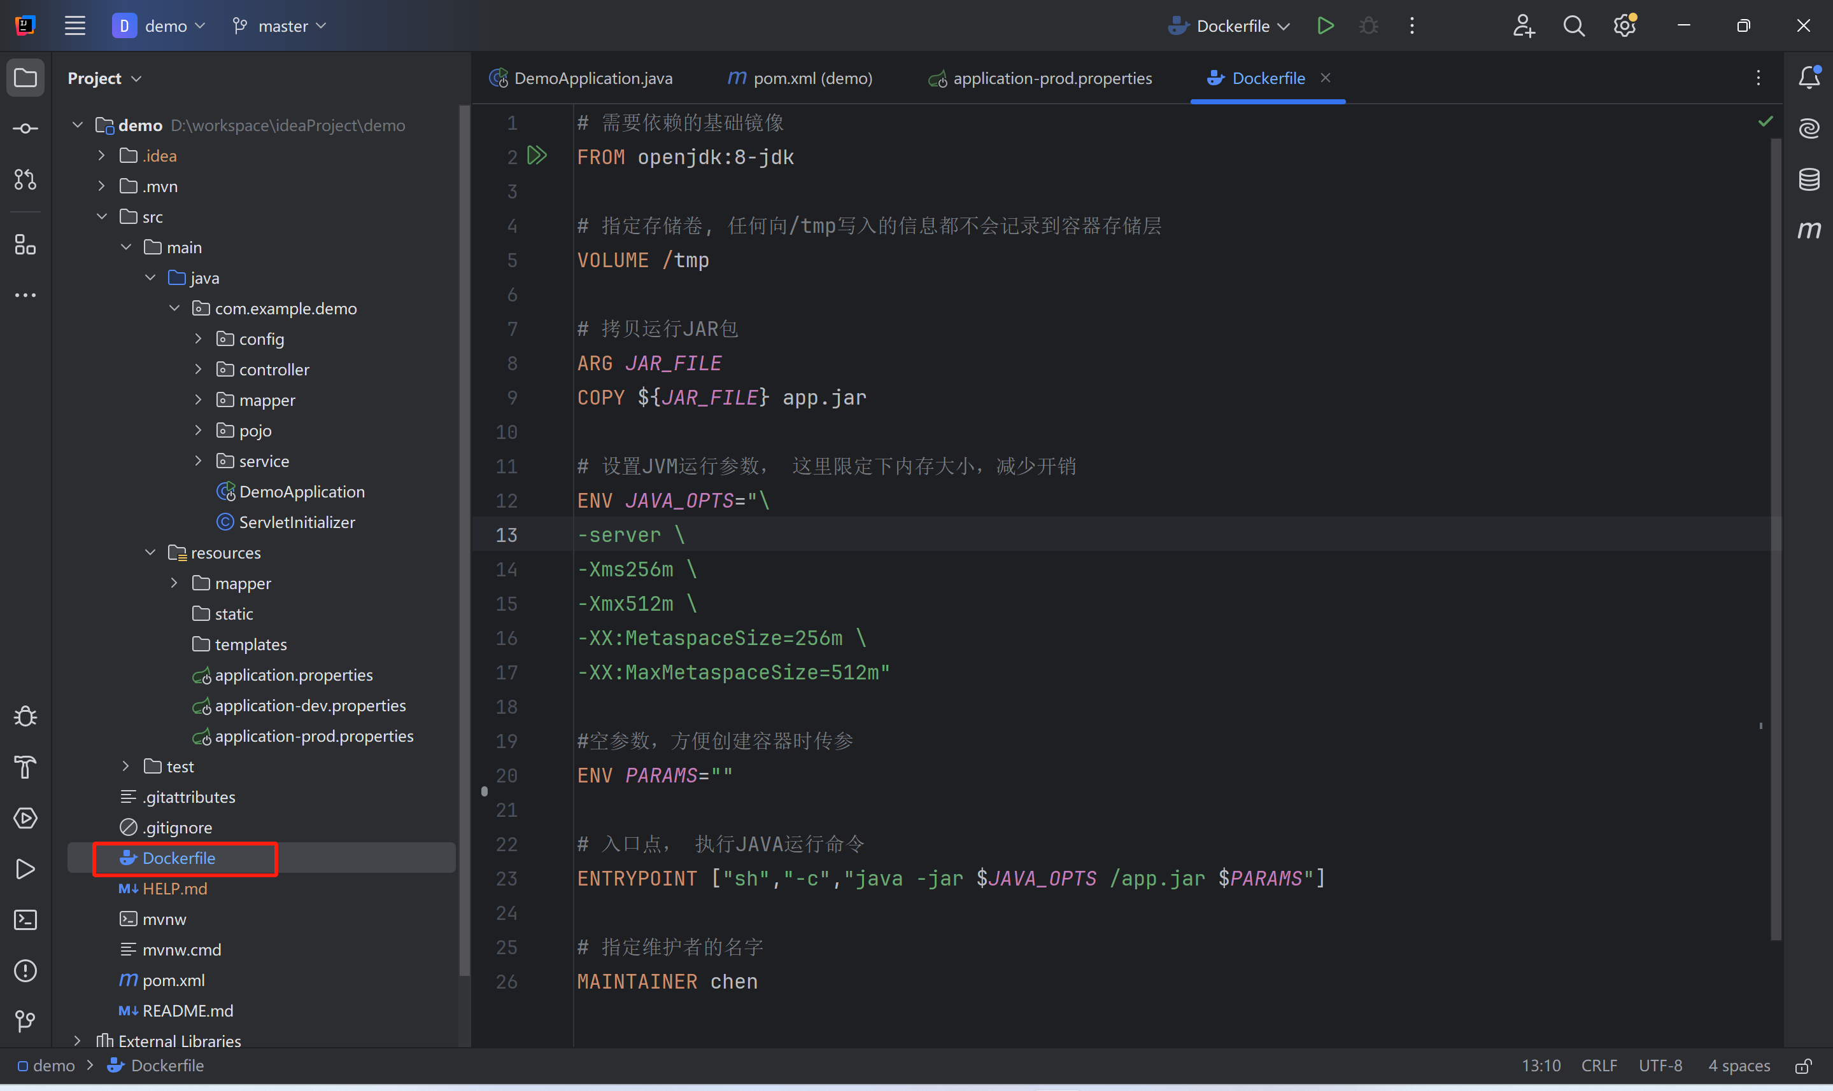The width and height of the screenshot is (1833, 1091).
Task: Open the Notifications bell panel
Action: (x=1809, y=77)
